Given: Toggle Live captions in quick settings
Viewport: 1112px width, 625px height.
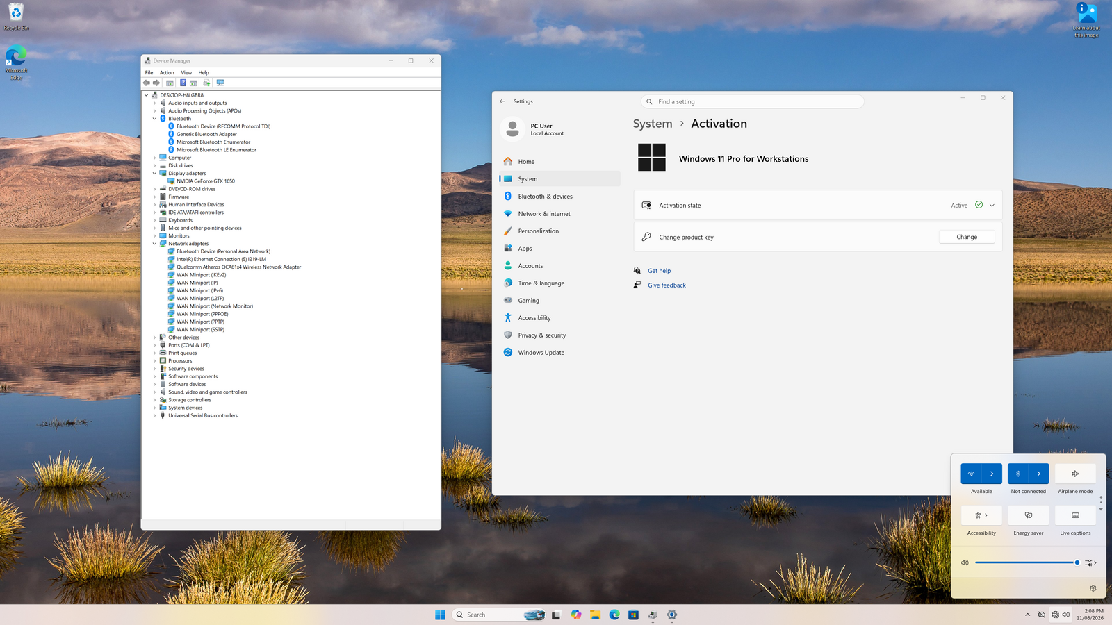Looking at the screenshot, I should tap(1075, 515).
